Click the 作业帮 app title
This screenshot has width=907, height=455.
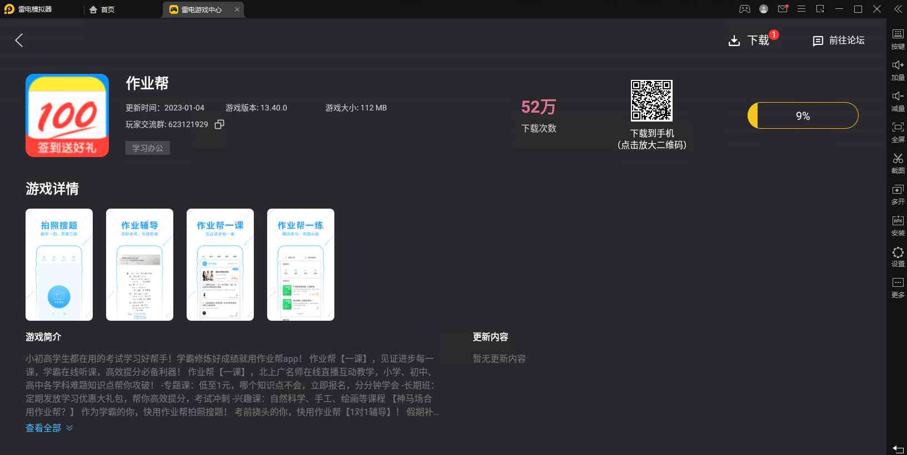click(x=147, y=83)
